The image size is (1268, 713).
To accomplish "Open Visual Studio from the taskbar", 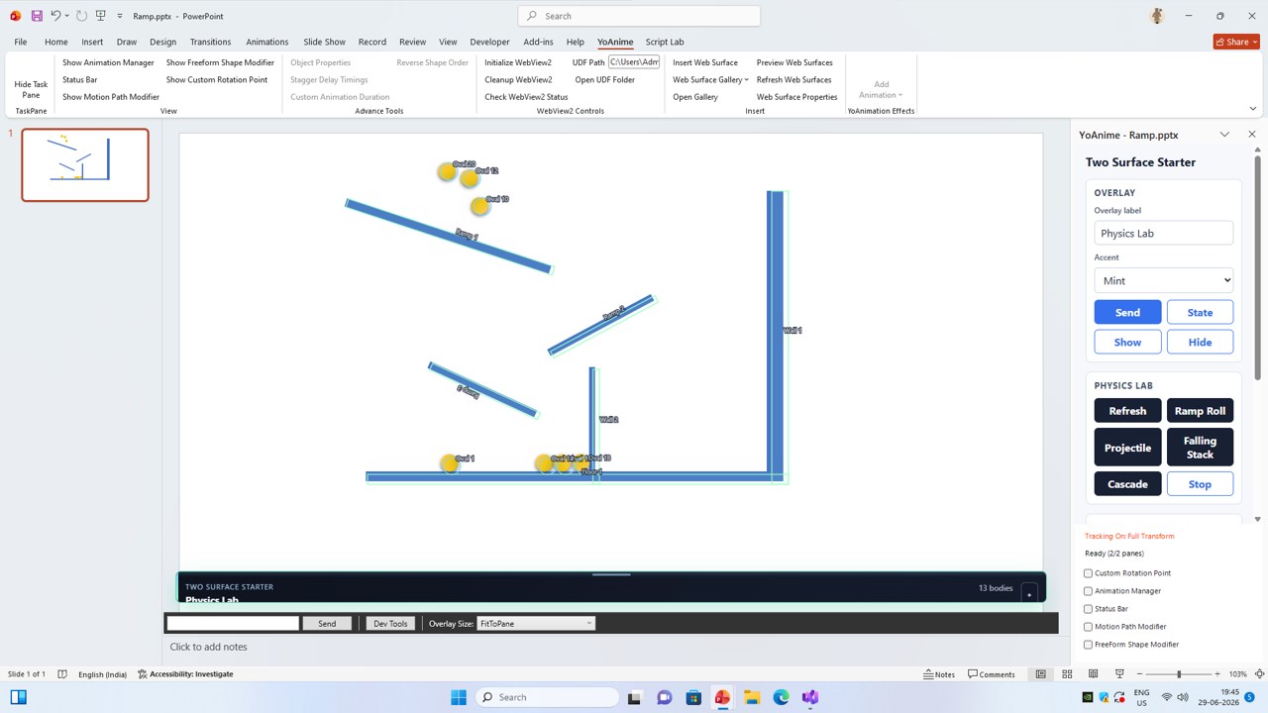I will (x=810, y=697).
